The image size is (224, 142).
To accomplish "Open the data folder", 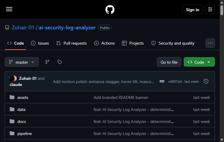I will [x=21, y=109].
